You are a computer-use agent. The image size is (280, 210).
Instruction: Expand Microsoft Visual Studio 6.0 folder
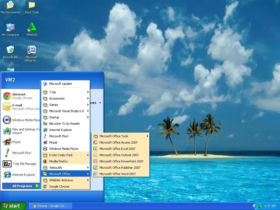65,111
